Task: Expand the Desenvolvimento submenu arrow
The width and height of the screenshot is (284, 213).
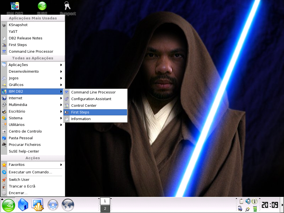Action: (x=61, y=72)
